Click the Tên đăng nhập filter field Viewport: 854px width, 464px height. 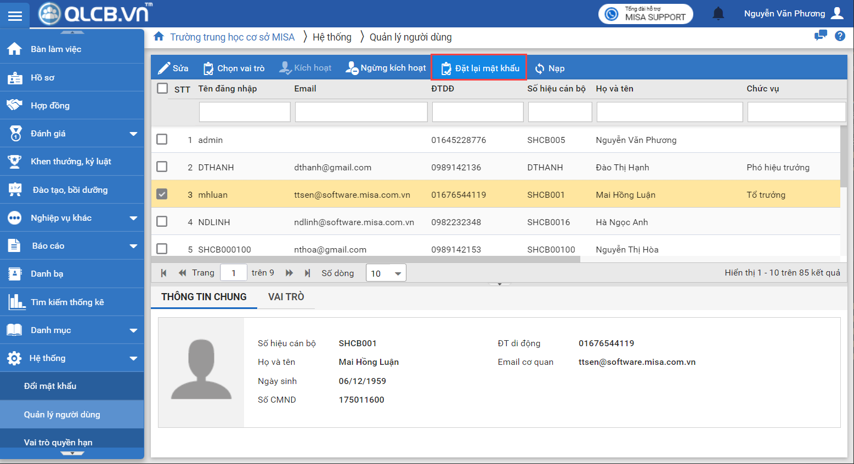[245, 112]
